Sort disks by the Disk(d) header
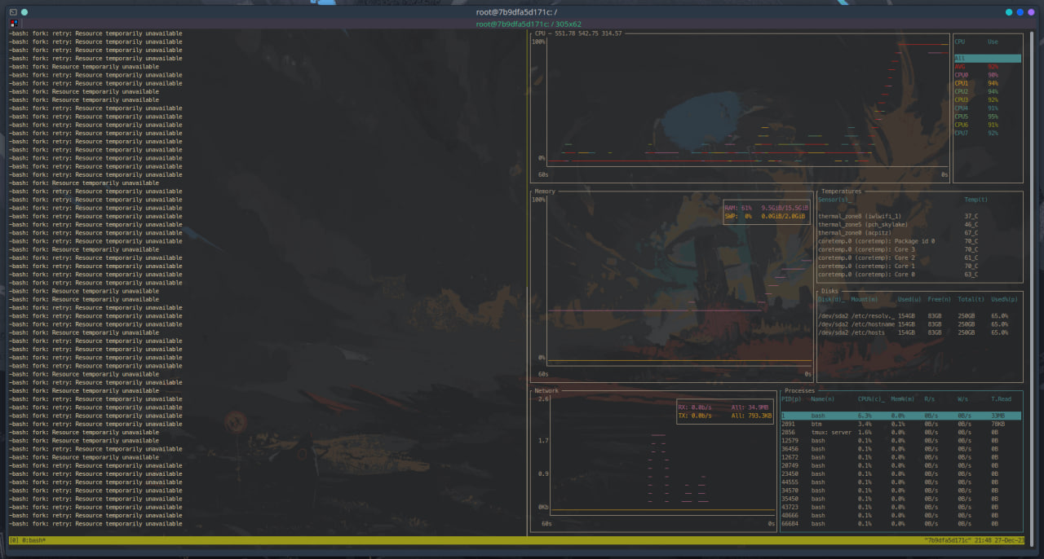The height and width of the screenshot is (559, 1044). pyautogui.click(x=832, y=299)
